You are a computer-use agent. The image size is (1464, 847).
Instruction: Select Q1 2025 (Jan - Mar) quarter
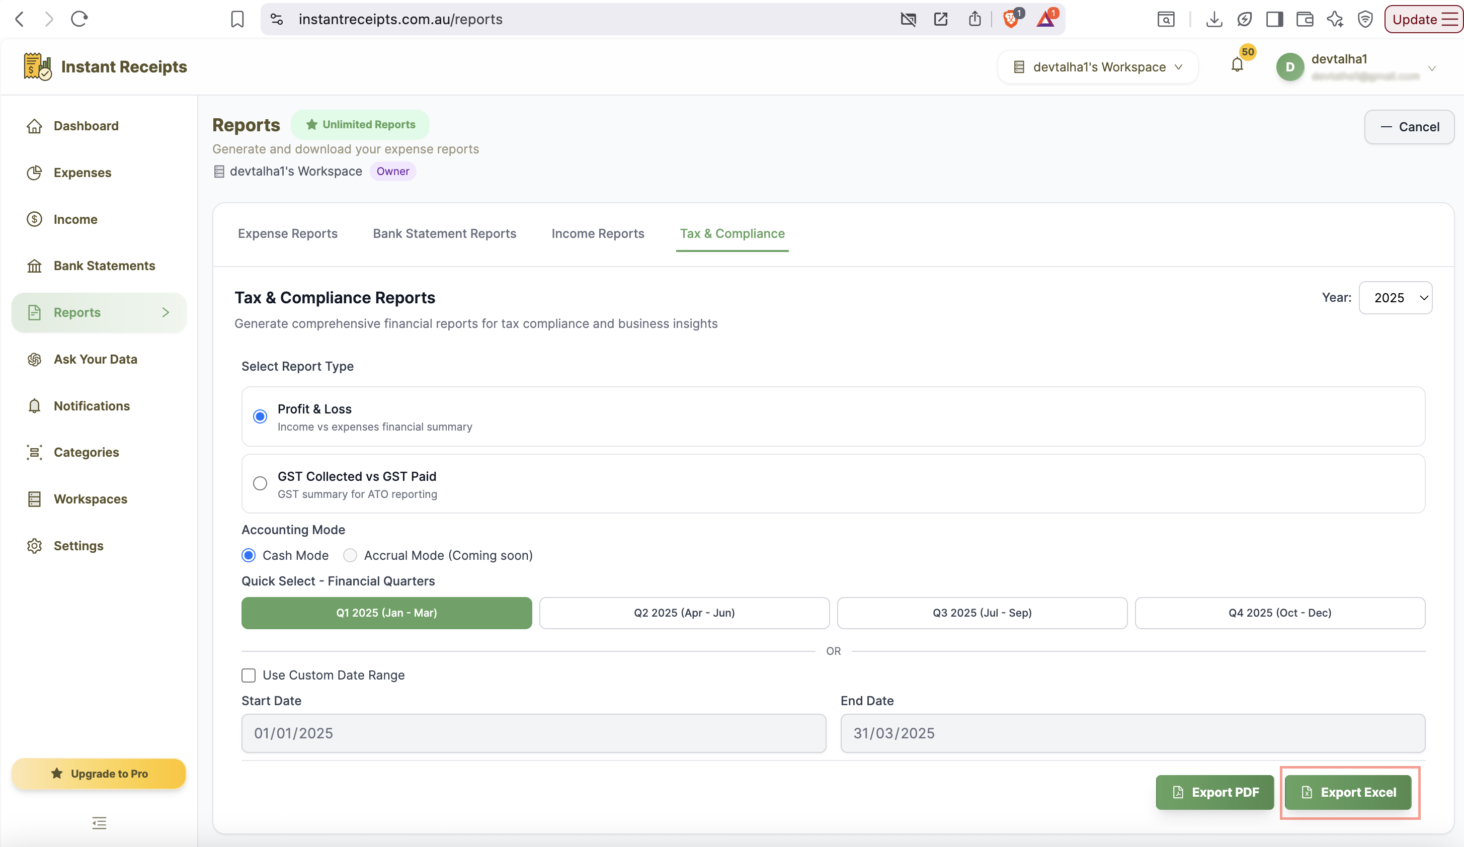tap(386, 613)
